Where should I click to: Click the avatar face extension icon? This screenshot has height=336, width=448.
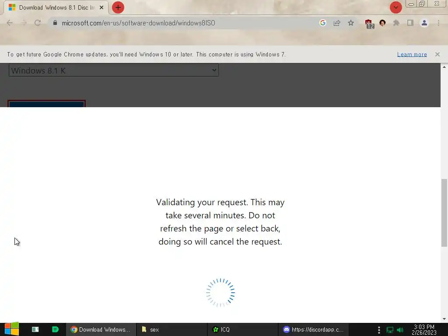pos(382,23)
